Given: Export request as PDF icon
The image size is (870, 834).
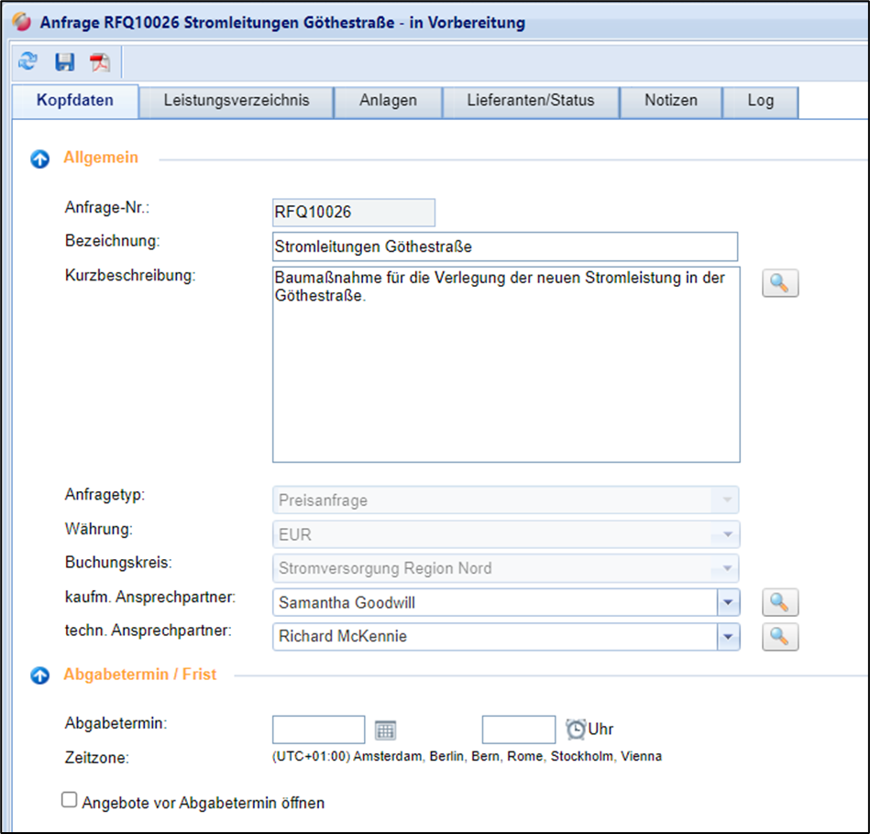Looking at the screenshot, I should click(99, 62).
